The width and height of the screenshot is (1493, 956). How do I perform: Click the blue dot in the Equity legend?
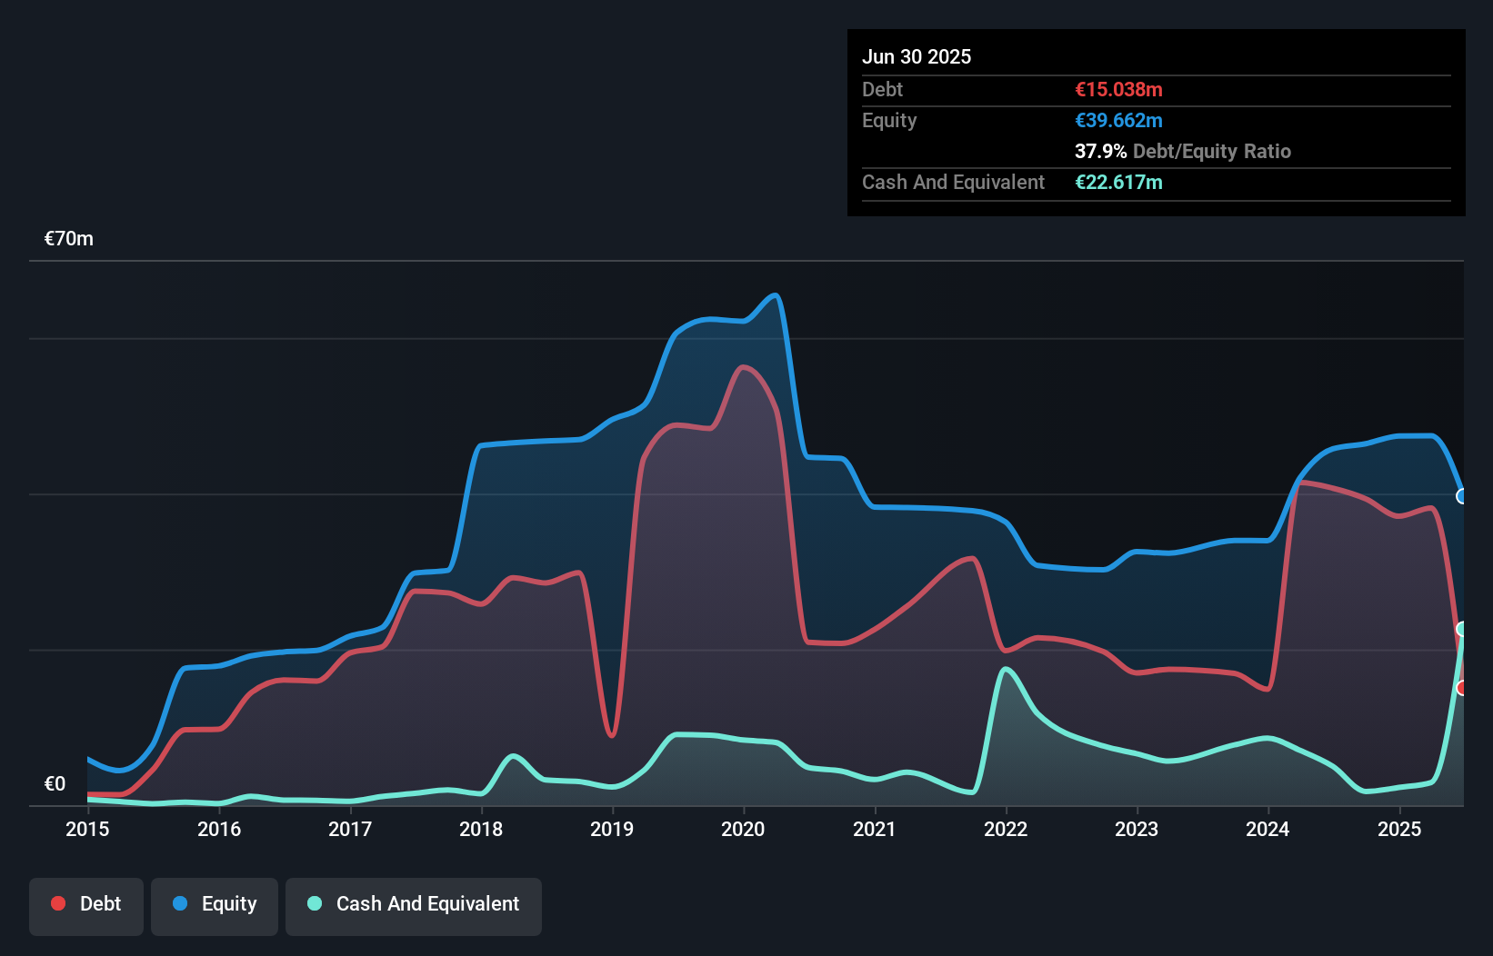(x=180, y=903)
